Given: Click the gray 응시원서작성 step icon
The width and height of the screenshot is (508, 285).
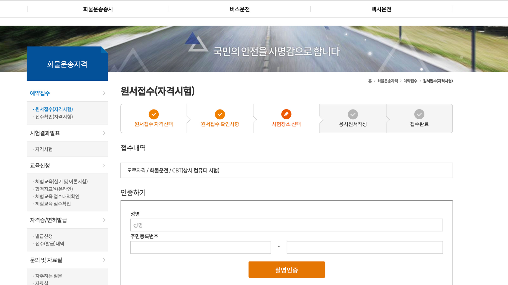Looking at the screenshot, I should tap(353, 114).
